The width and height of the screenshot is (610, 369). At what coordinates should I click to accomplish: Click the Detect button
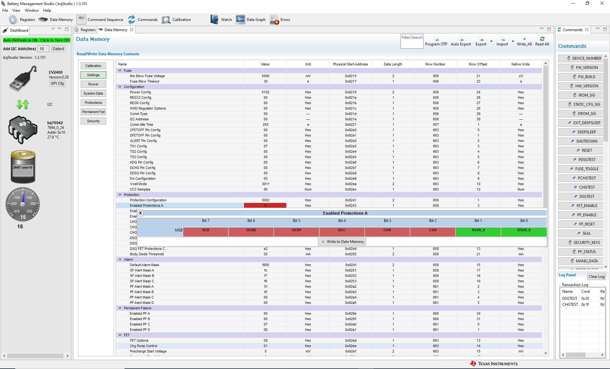click(x=58, y=49)
